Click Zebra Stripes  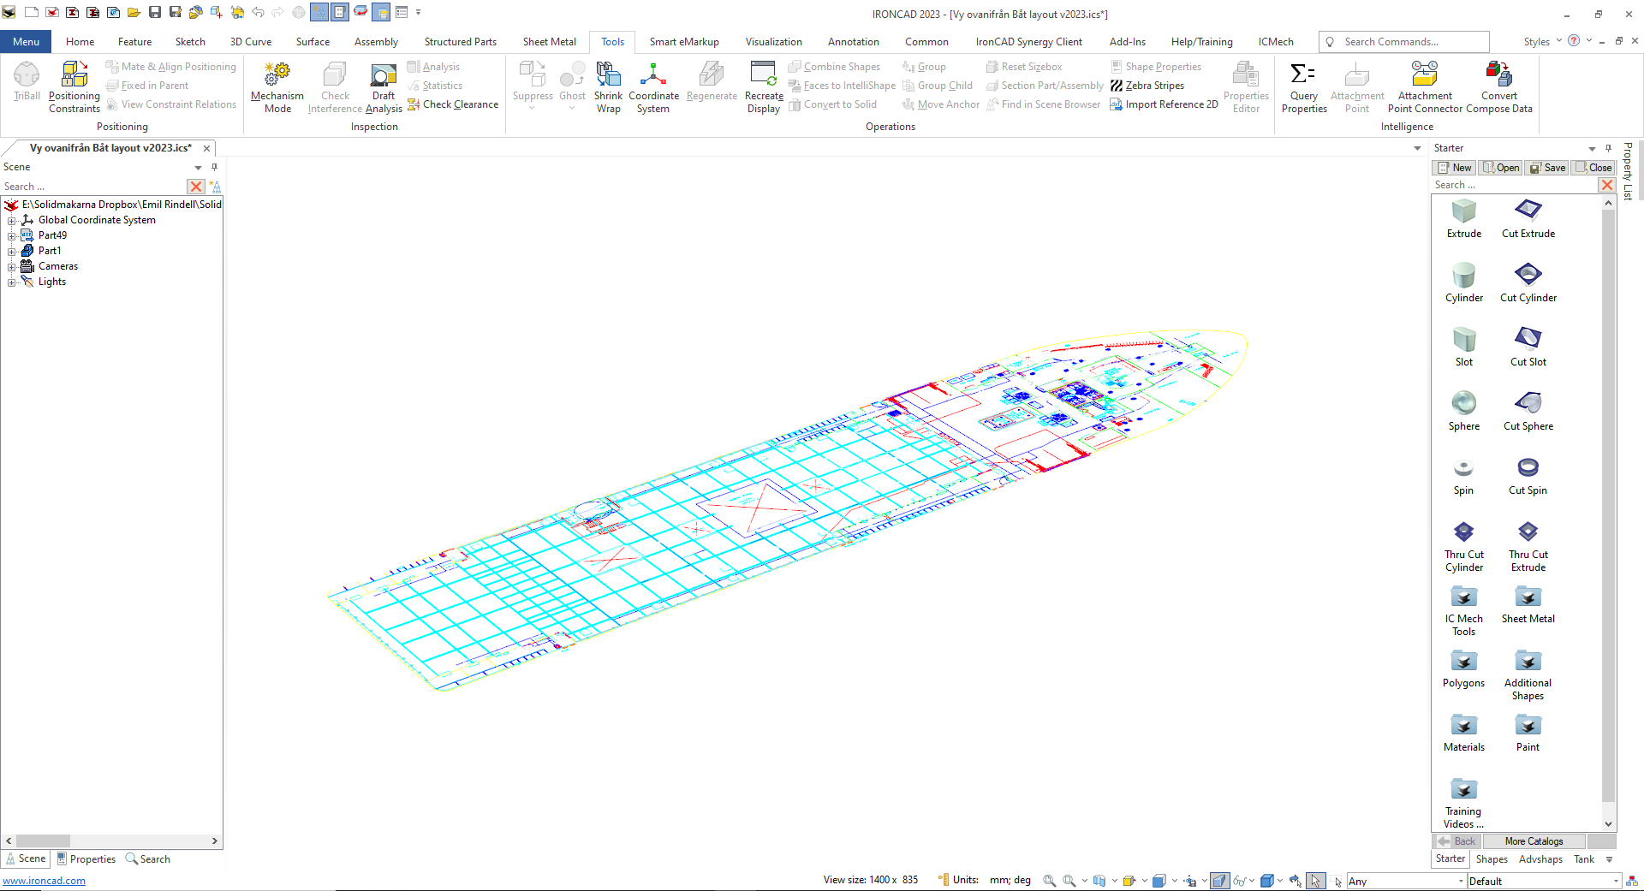[1147, 86]
